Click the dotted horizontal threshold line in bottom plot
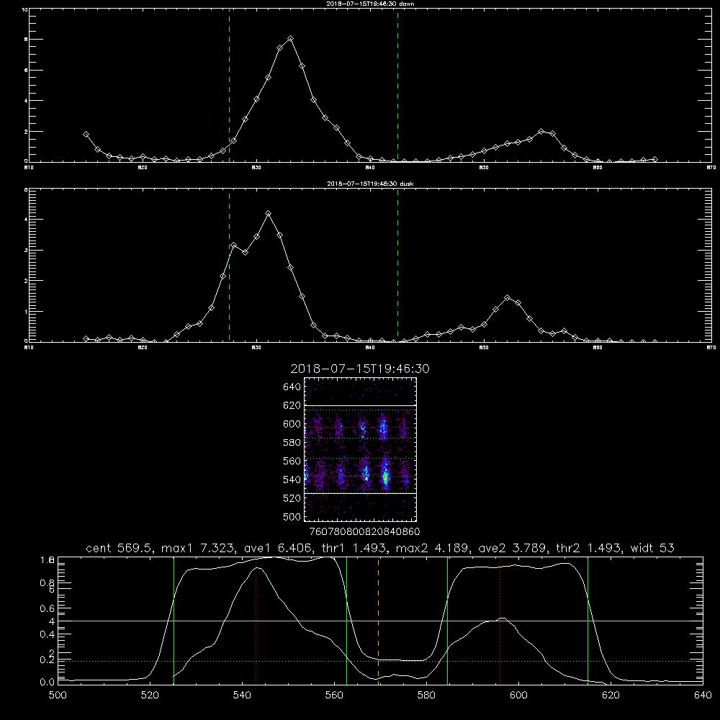The width and height of the screenshot is (720, 720). coord(380,661)
